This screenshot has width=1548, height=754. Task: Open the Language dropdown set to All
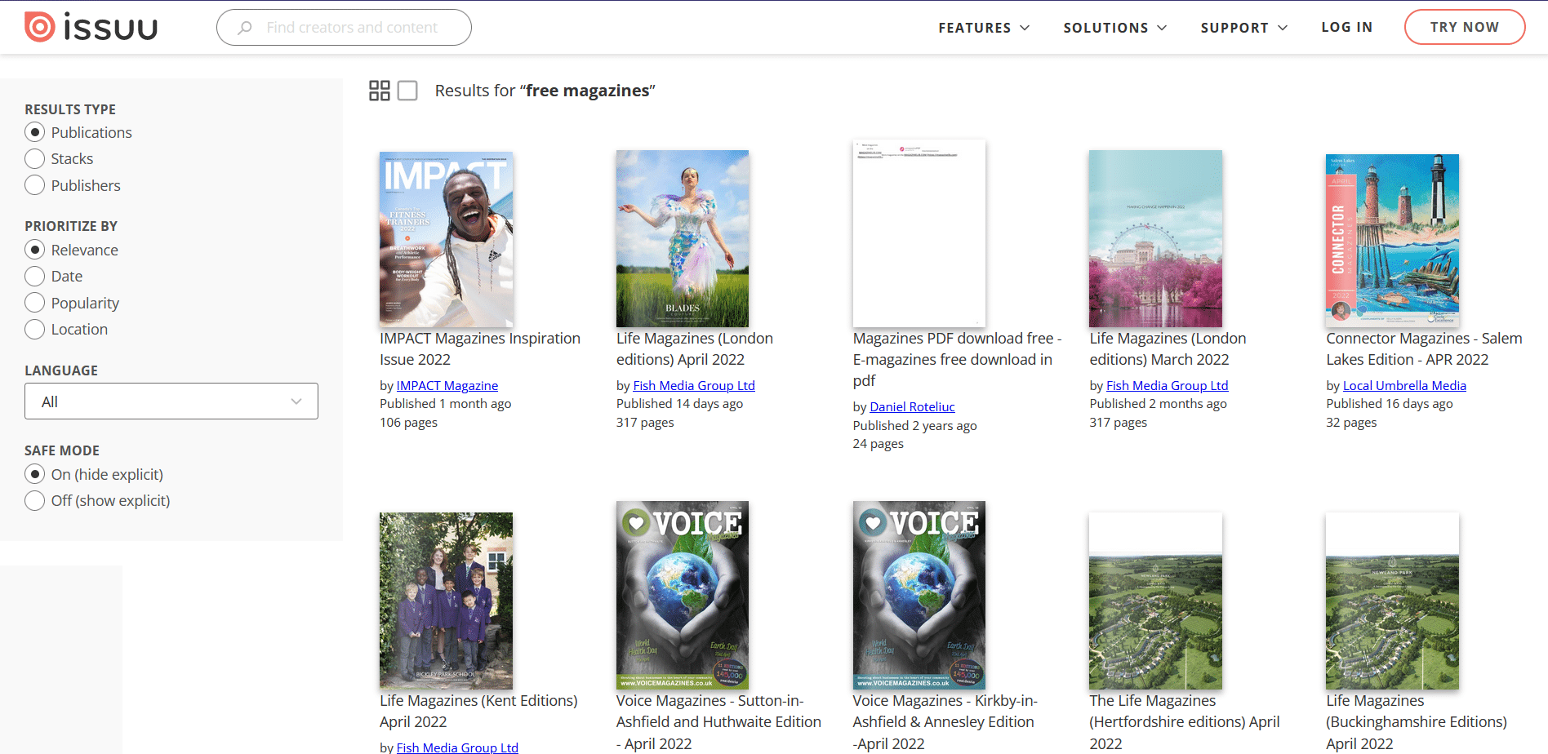tap(171, 401)
